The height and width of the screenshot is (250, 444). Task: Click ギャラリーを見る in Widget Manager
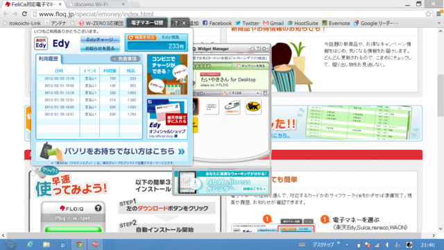(x=250, y=66)
